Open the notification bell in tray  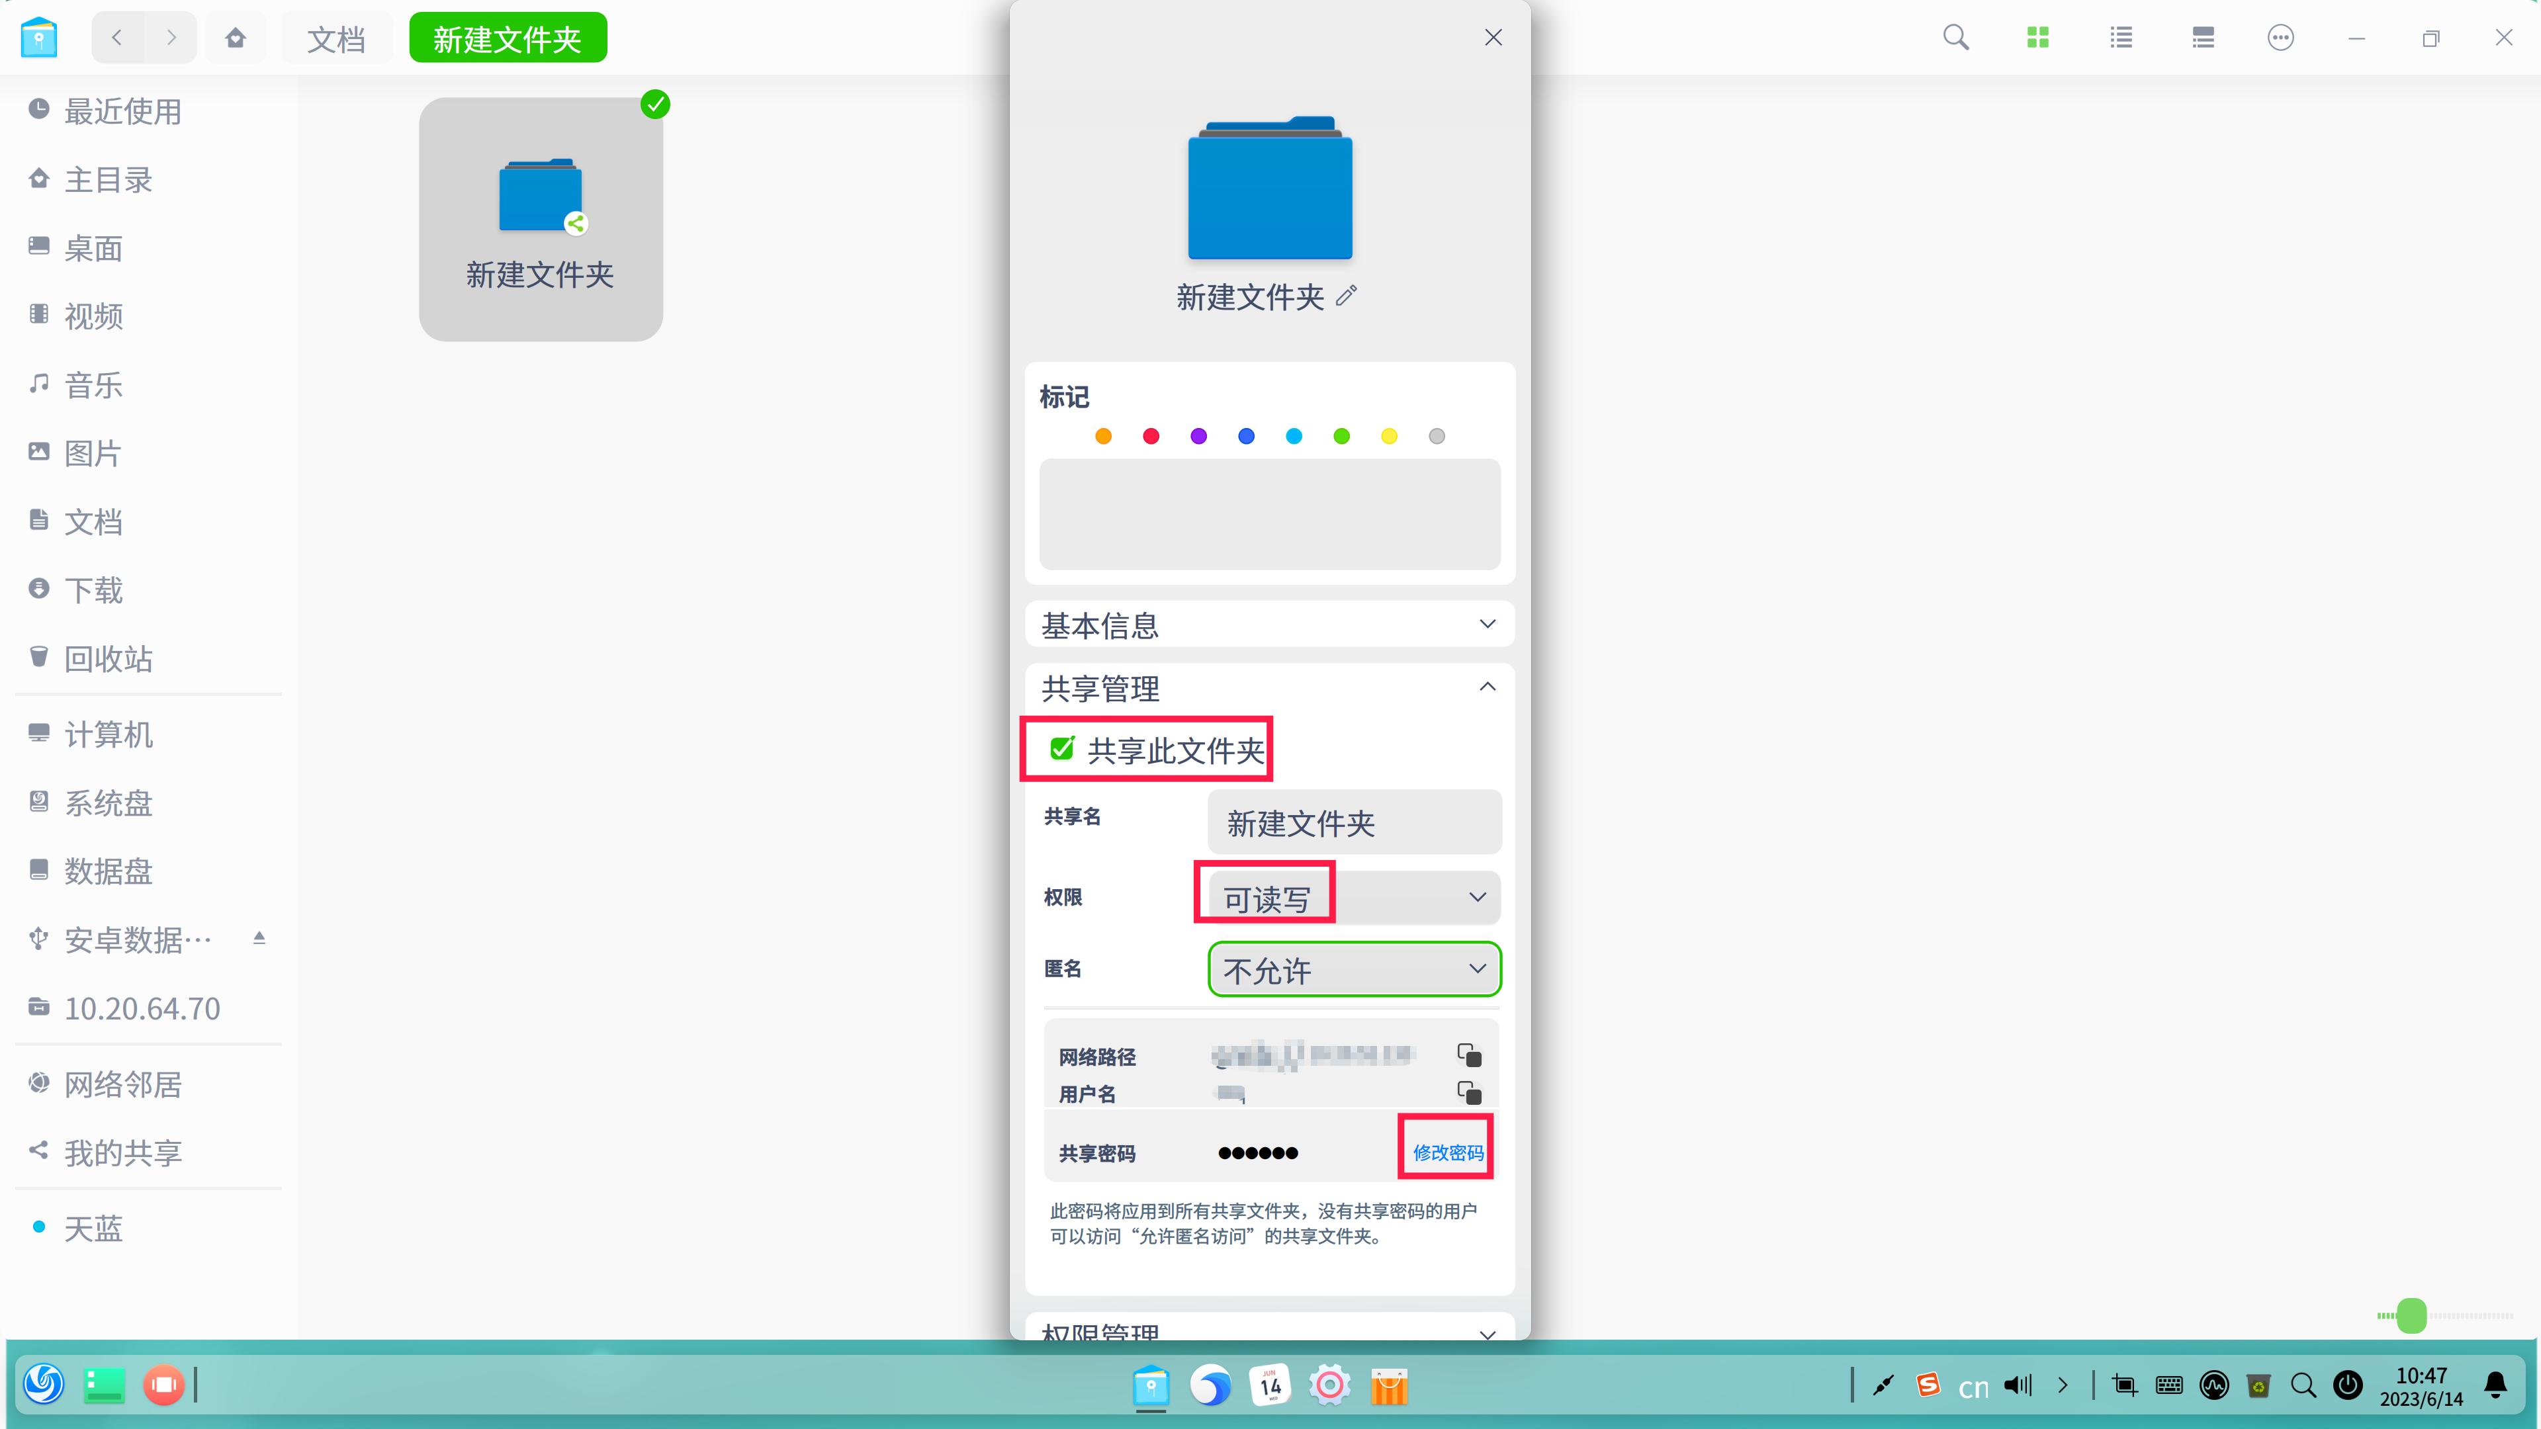pos(2495,1385)
